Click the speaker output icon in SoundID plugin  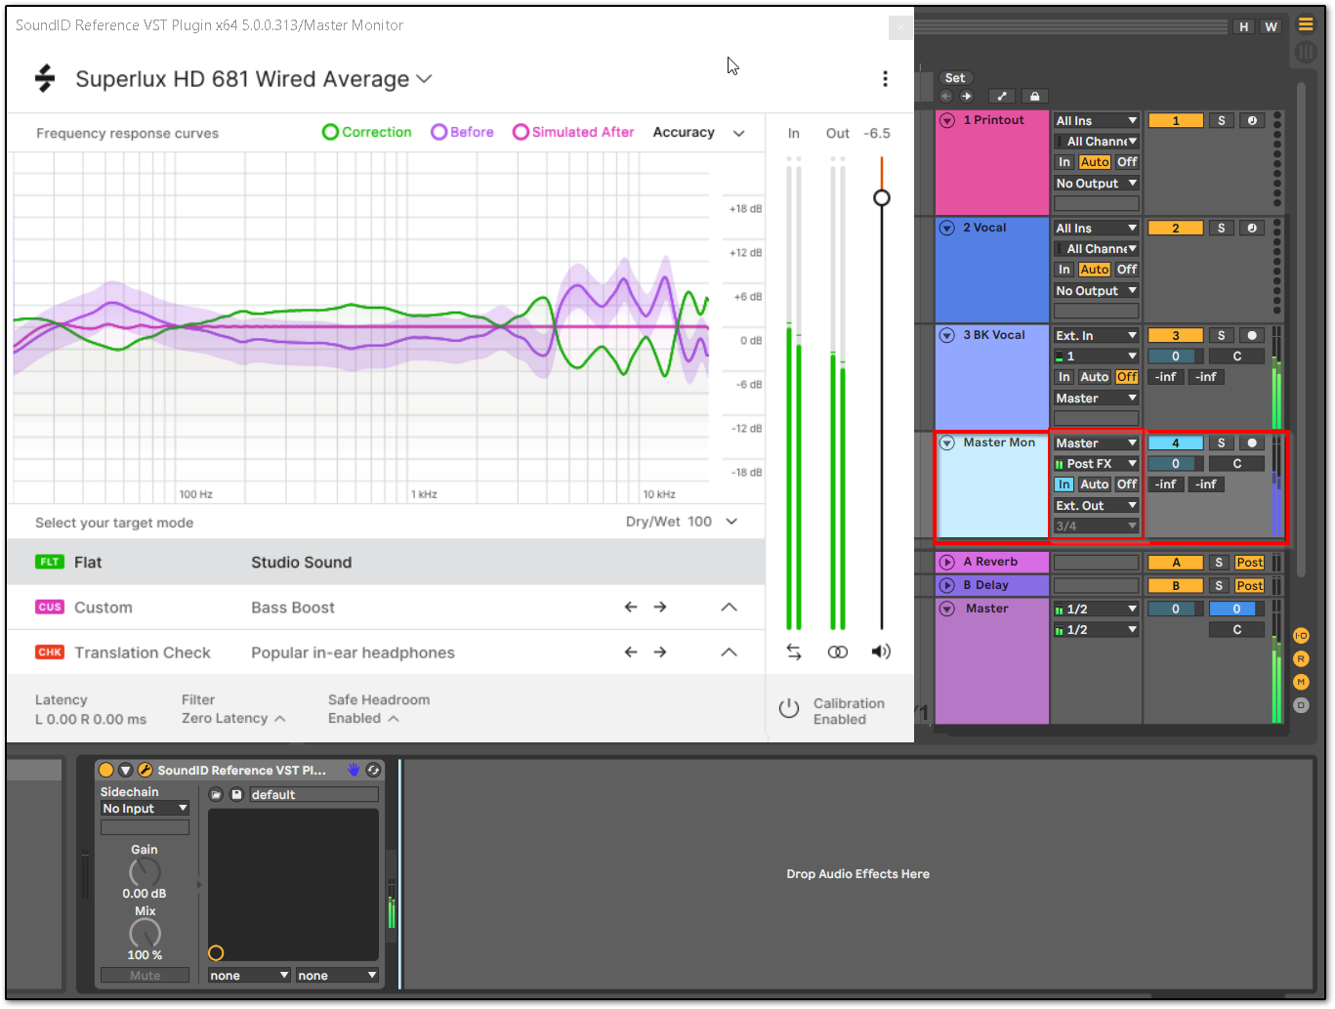[880, 652]
